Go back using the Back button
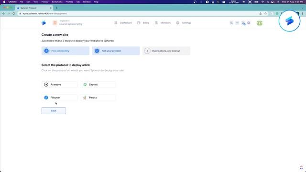The image size is (306, 172). tap(54, 110)
